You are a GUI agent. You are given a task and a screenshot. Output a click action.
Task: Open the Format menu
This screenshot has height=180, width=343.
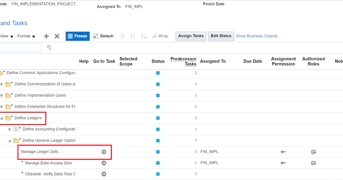tap(26, 36)
